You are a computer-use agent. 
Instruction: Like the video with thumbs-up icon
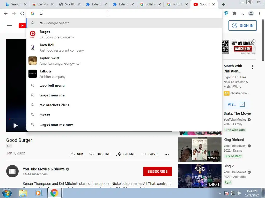(72, 154)
